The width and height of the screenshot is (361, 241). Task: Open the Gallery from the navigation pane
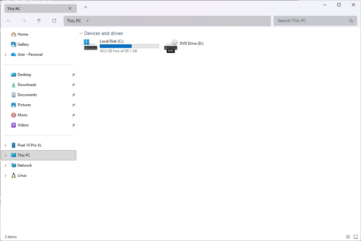point(23,44)
